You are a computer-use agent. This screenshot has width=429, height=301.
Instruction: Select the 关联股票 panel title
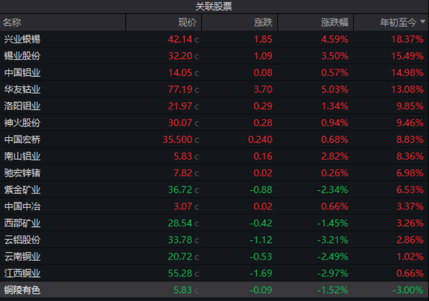coord(214,7)
